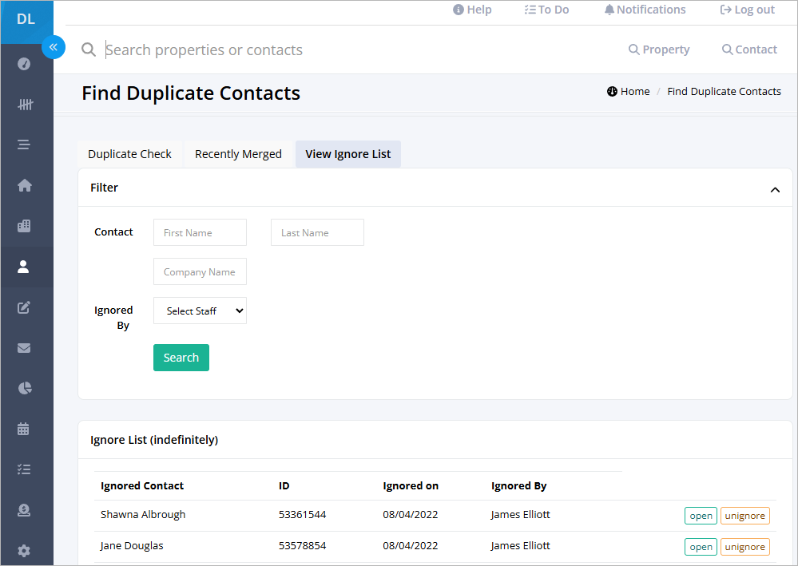Open the envelope mail icon in sidebar
This screenshot has height=566, width=798.
point(24,348)
